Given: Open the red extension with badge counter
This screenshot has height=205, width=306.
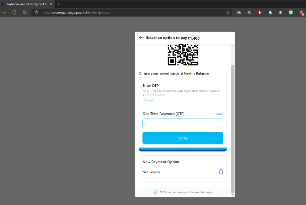Looking at the screenshot, I should (301, 13).
